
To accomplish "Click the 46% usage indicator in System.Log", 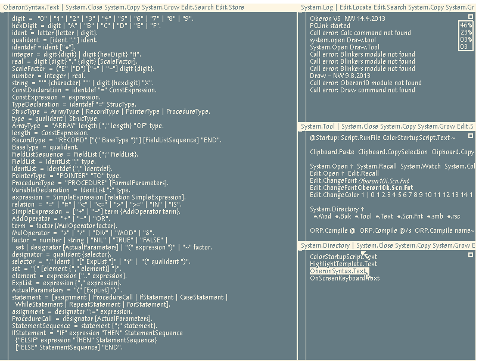I will pos(466,26).
